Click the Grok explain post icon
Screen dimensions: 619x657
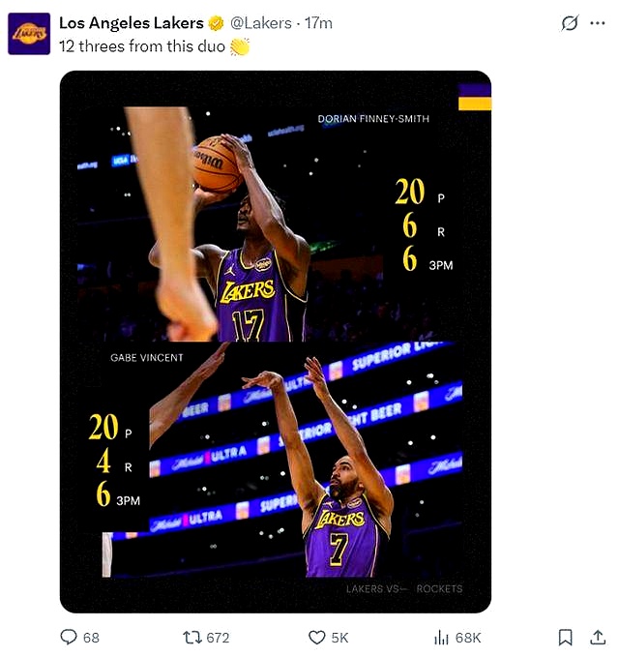[x=570, y=23]
